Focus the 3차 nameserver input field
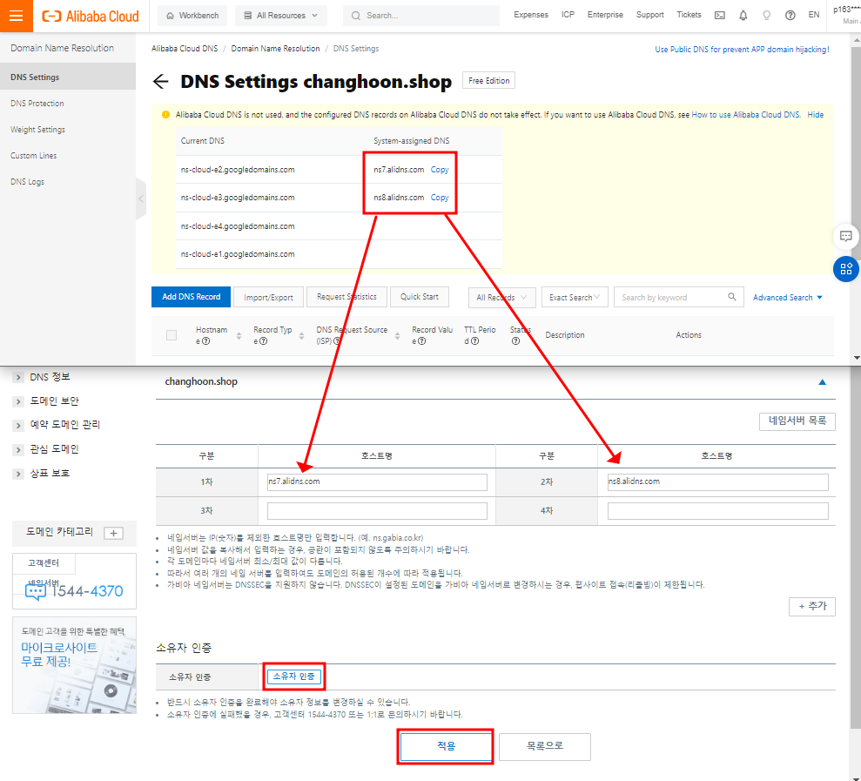Viewport: 861px width, 781px height. pos(377,511)
